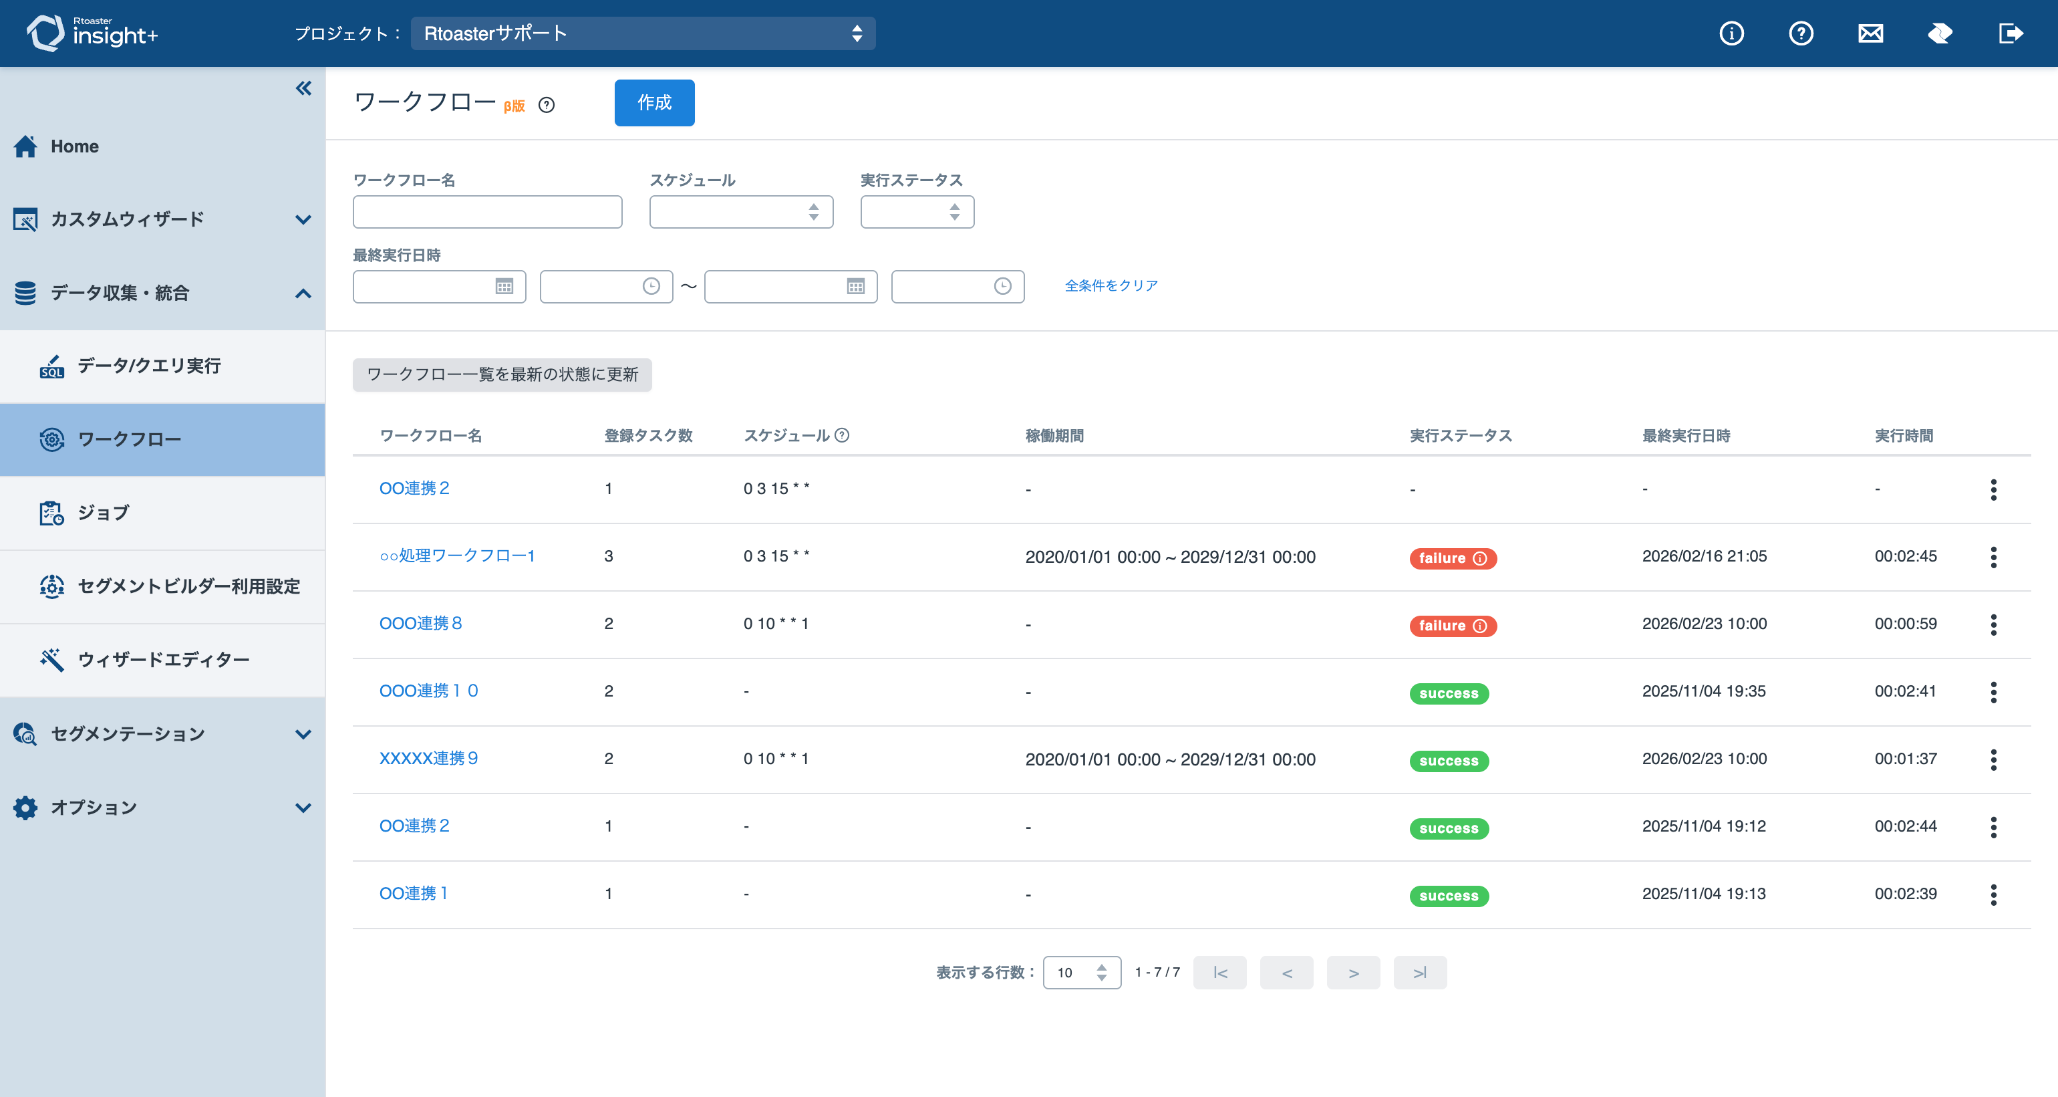2058x1097 pixels.
Task: Open the rows-per-page dropdown showing 10
Action: click(x=1082, y=972)
